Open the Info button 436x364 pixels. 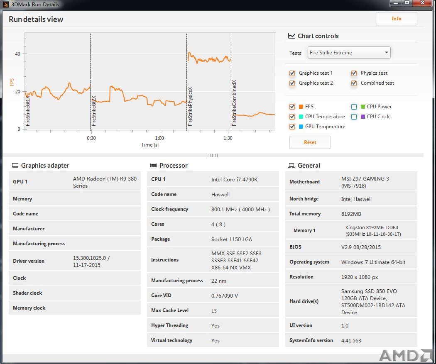[396, 19]
